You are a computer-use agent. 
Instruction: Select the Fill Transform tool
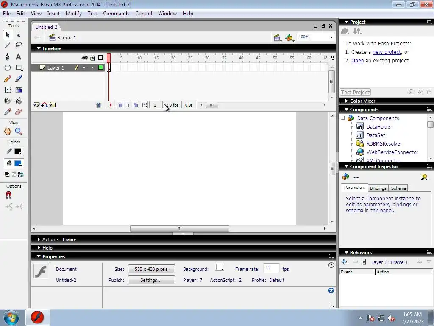18,90
